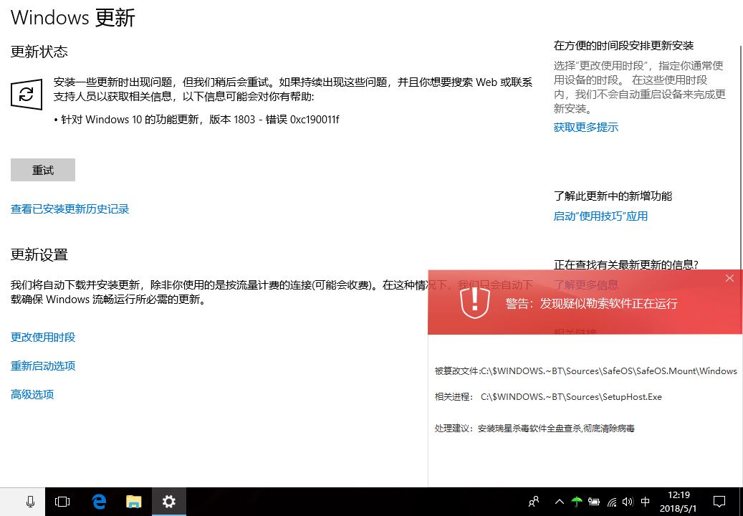The height and width of the screenshot is (516, 743).
Task: Click the update status refresh icon
Action: pyautogui.click(x=27, y=95)
